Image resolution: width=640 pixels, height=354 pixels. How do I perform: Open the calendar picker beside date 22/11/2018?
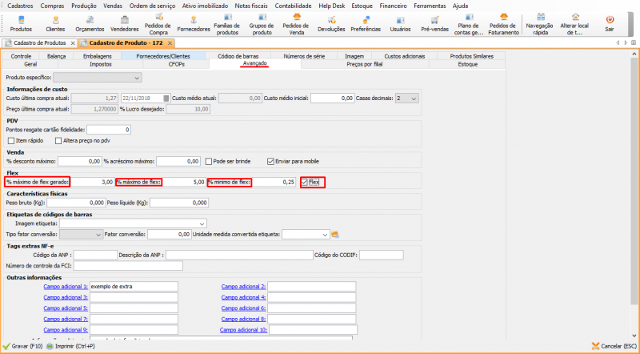coord(166,98)
